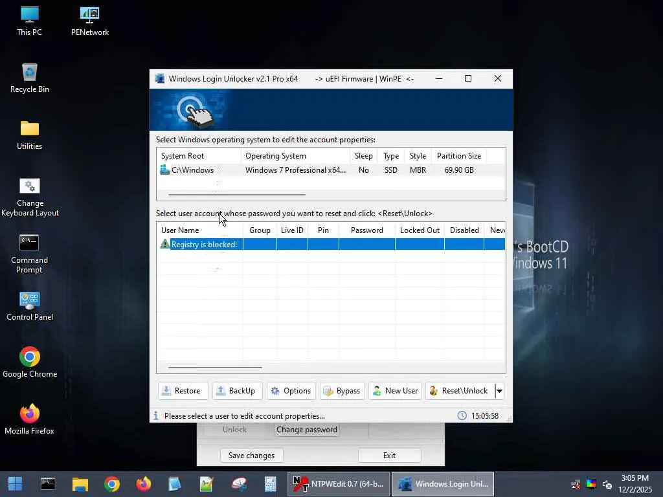Click the Sleep column header

coord(364,156)
